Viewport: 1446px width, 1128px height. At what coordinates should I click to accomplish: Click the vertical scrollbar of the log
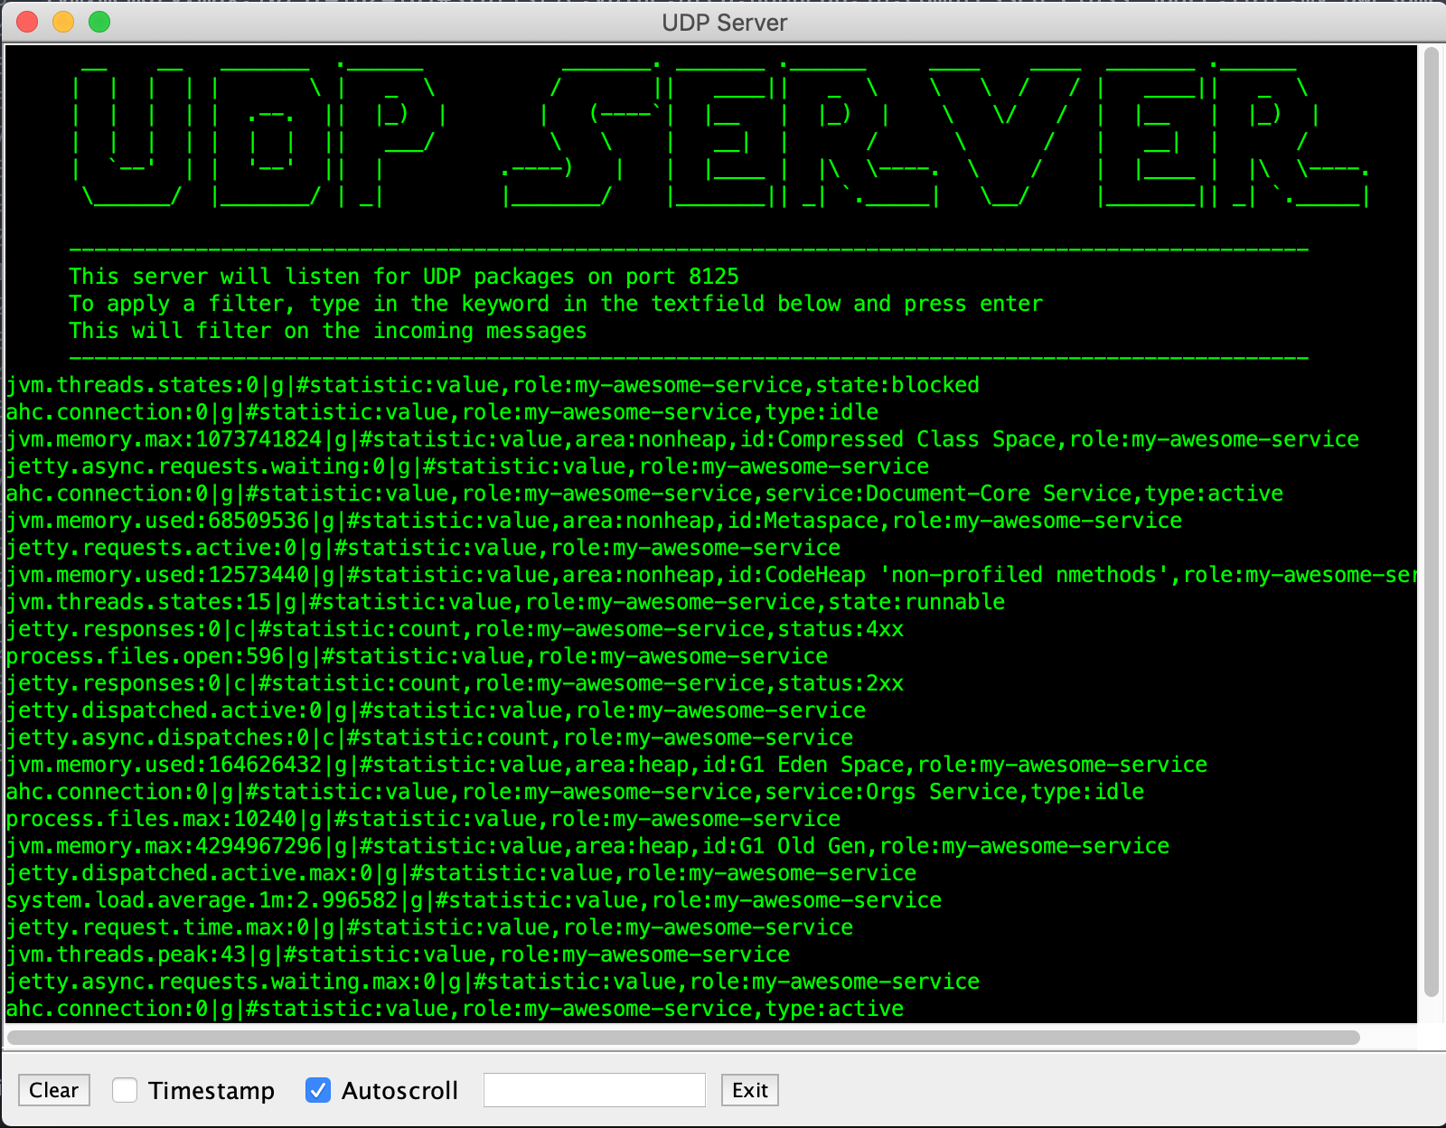coord(1431,522)
